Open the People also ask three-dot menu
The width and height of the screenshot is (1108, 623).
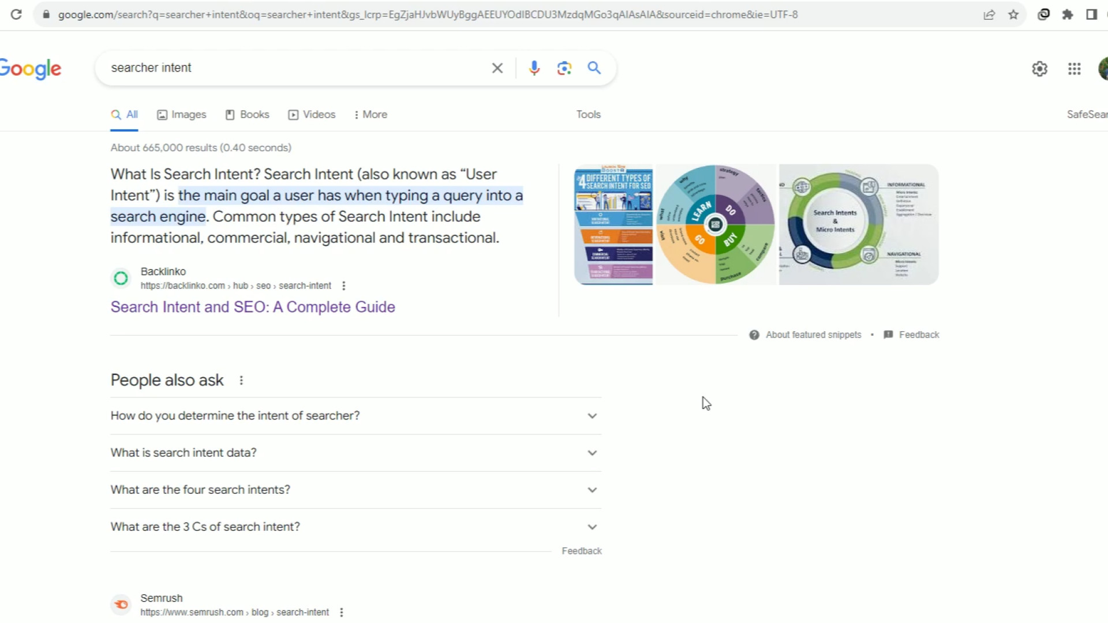click(241, 380)
